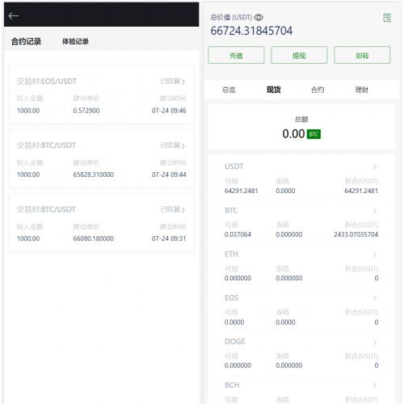Go back using the left arrow icon
This screenshot has width=404, height=404.
pyautogui.click(x=13, y=16)
